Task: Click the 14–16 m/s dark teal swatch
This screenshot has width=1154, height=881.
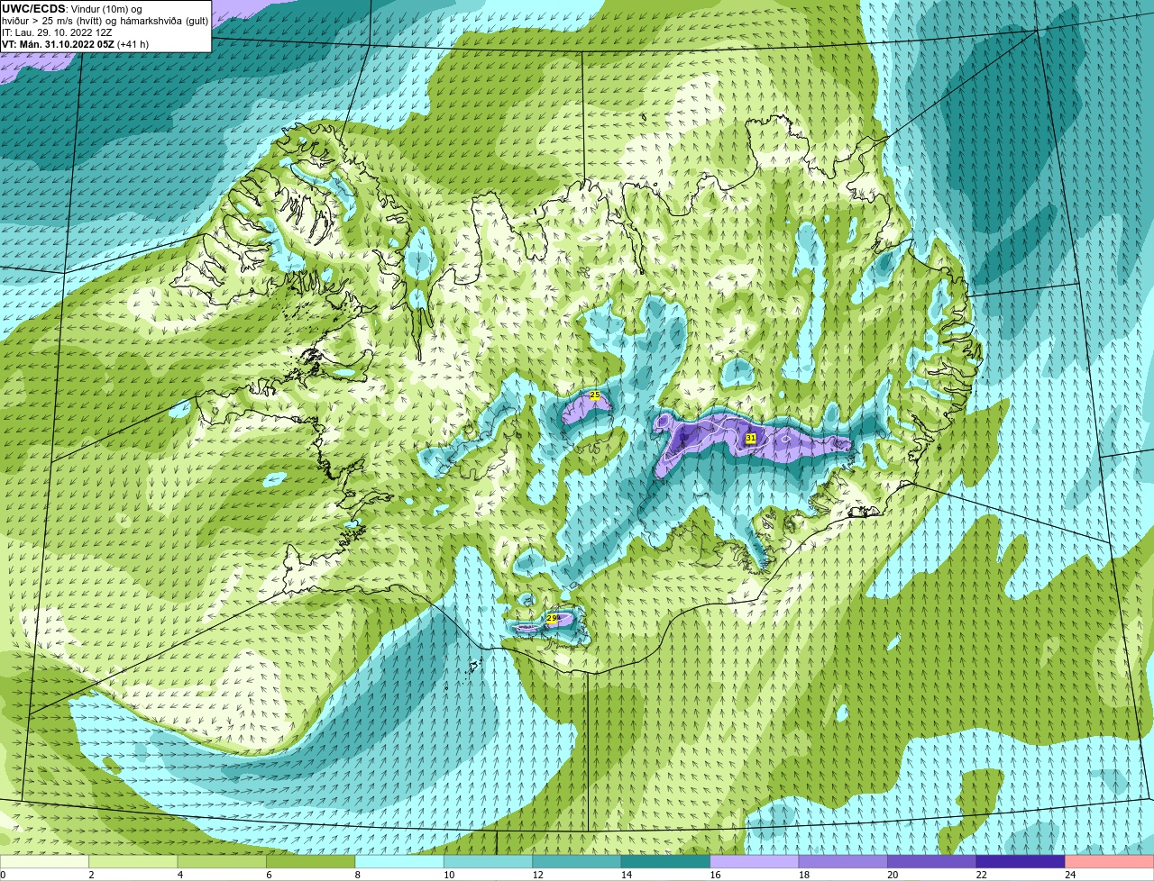Action: coord(666,861)
